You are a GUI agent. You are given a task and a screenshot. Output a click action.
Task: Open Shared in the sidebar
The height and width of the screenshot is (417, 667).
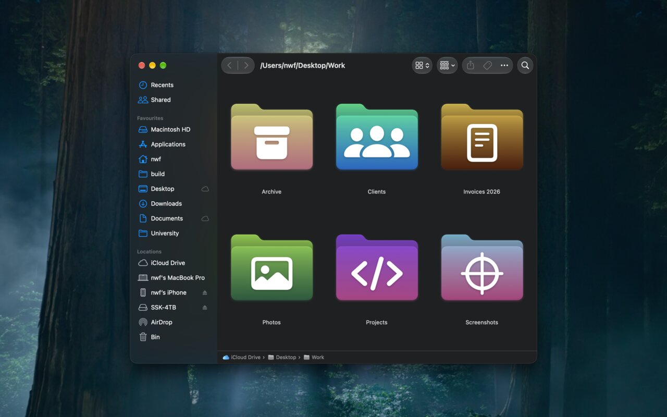point(174,100)
